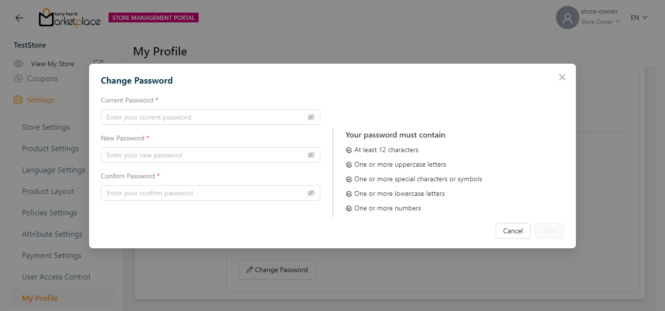Go to User Access Control

(x=56, y=277)
